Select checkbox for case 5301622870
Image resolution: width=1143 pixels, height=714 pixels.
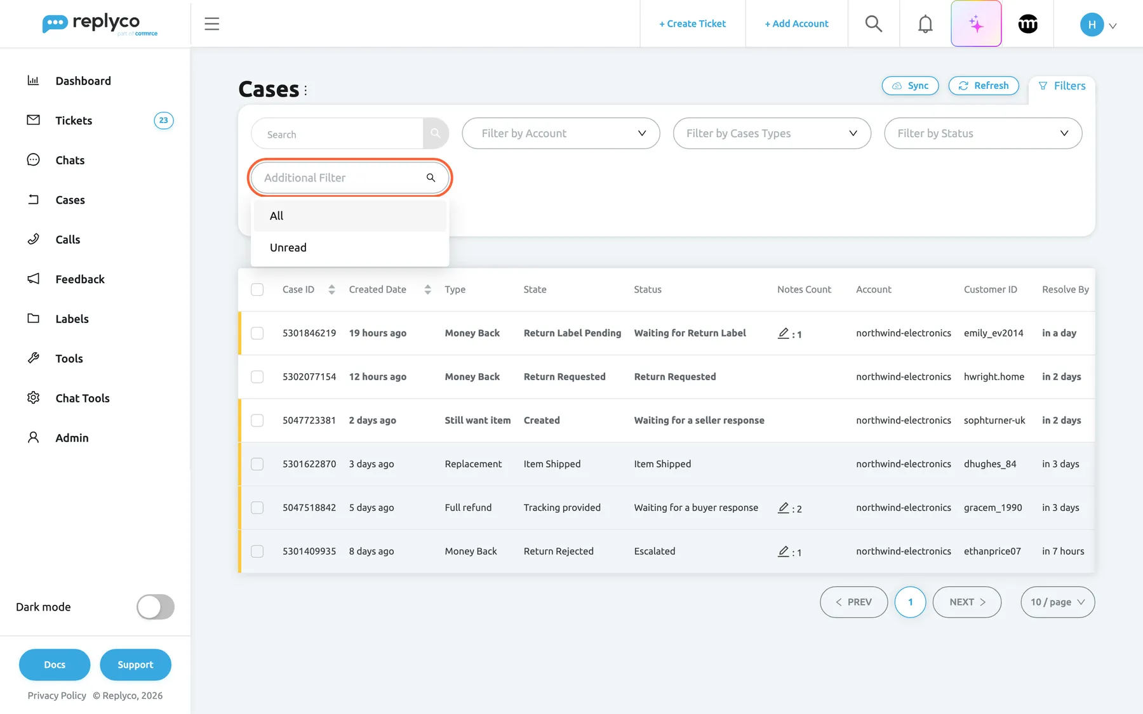tap(257, 464)
